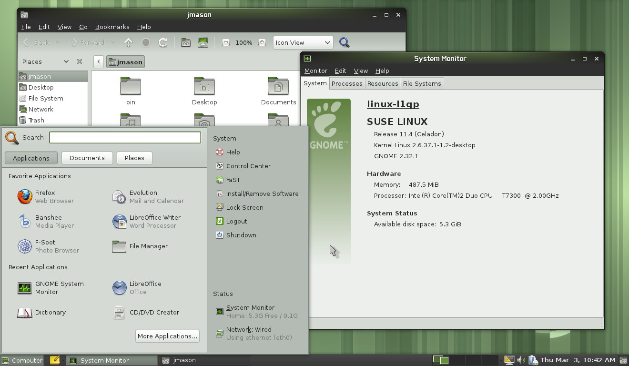Image resolution: width=629 pixels, height=366 pixels.
Task: Click the More Applications button
Action: (167, 336)
